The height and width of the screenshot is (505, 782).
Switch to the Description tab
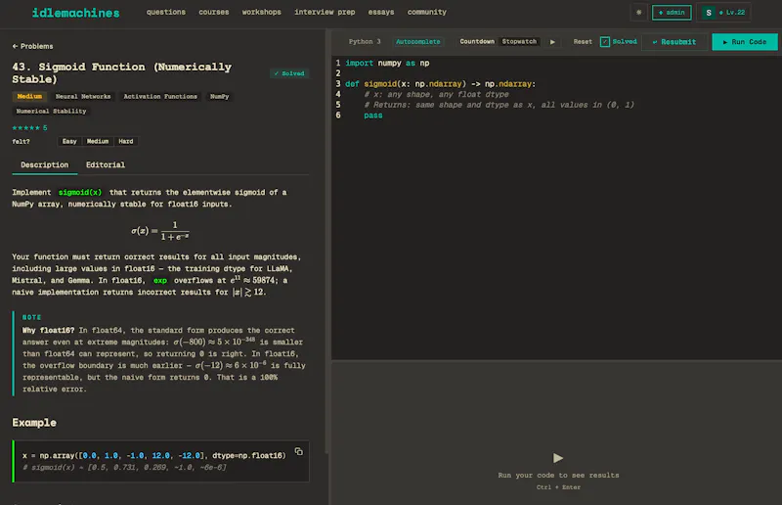point(44,164)
